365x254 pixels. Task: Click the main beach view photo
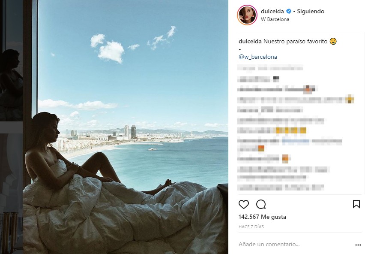126,127
